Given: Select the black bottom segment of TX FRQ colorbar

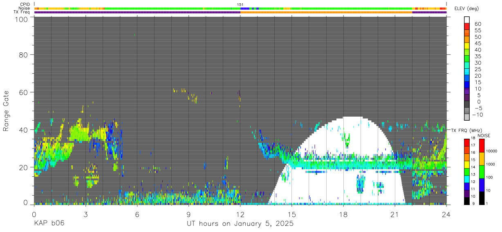Looking at the screenshot, I should tap(467, 201).
